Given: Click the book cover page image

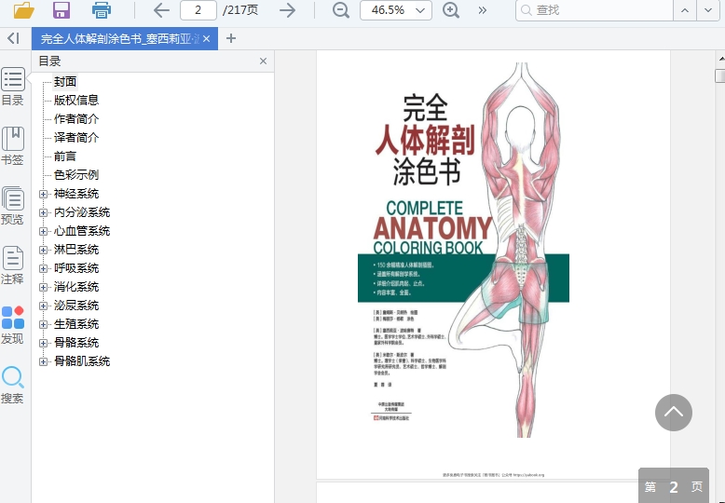Looking at the screenshot, I should (493, 265).
